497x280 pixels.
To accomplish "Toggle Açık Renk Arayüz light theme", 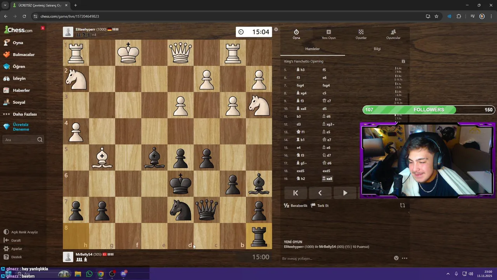I will pos(21,232).
